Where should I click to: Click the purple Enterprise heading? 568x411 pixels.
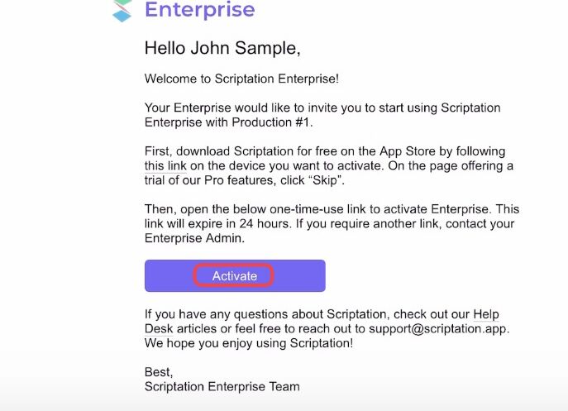(199, 10)
